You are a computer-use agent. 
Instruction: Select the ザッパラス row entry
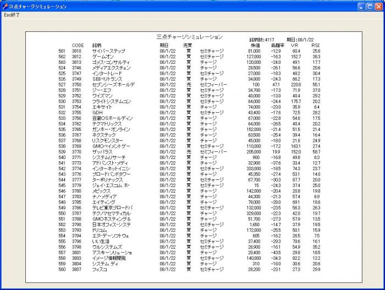pos(102,151)
